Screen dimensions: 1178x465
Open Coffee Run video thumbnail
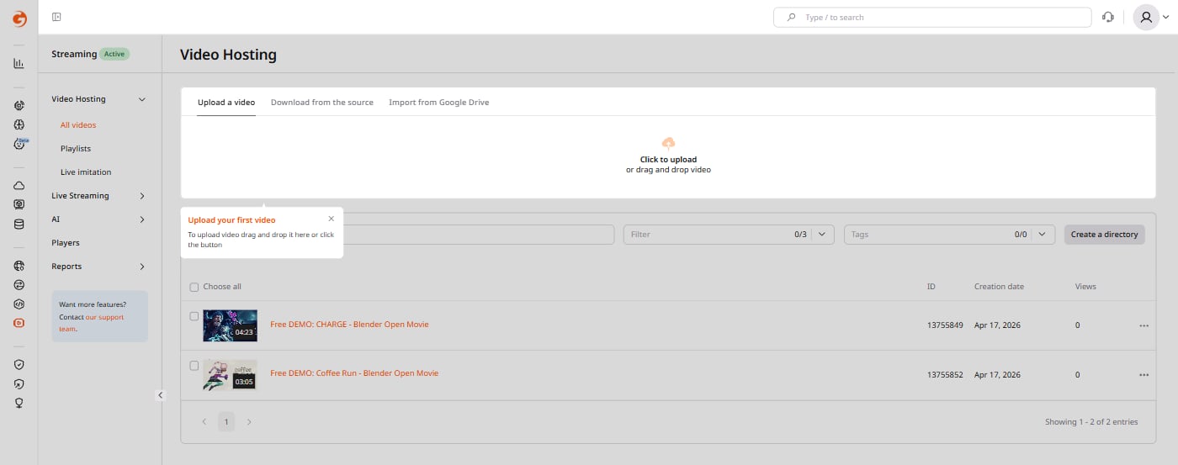[230, 375]
